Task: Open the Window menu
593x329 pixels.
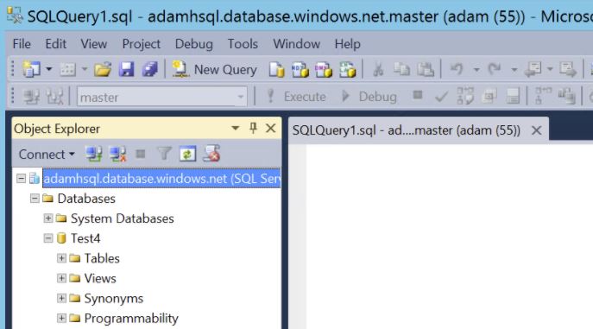Action: coord(297,44)
